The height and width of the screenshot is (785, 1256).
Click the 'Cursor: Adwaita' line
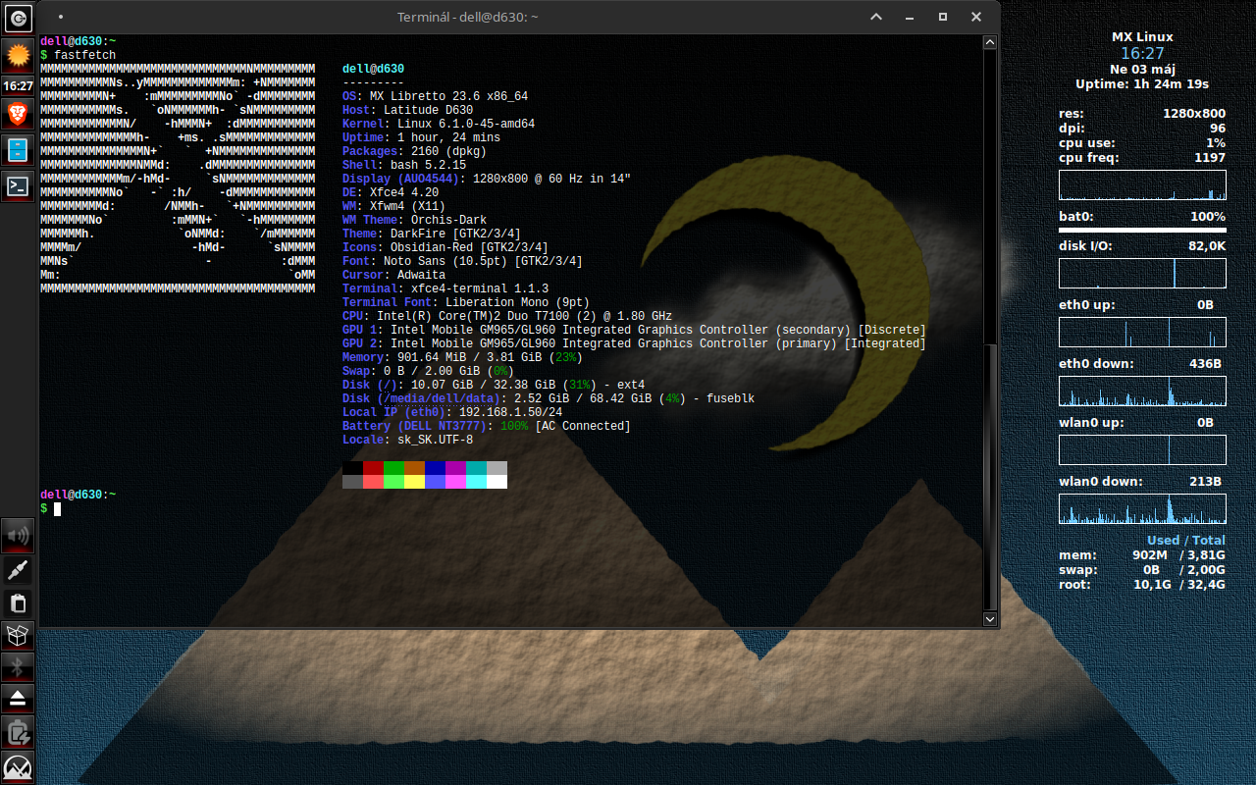click(393, 275)
